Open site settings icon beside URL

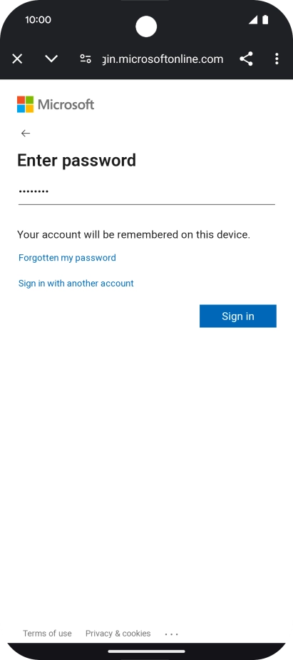tap(86, 59)
